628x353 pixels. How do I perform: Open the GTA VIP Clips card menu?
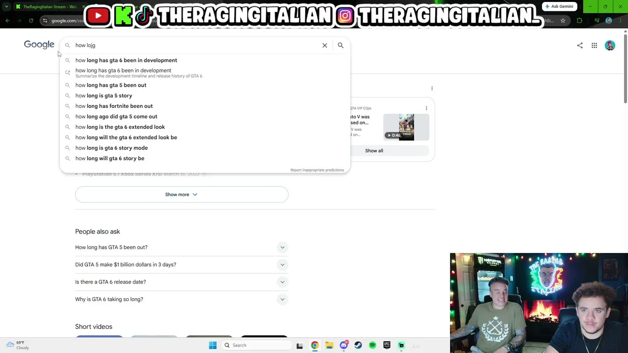click(426, 108)
